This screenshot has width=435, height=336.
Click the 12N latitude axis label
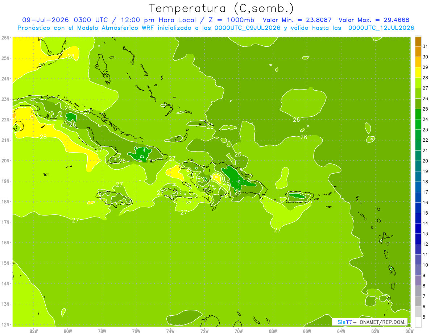(5, 324)
